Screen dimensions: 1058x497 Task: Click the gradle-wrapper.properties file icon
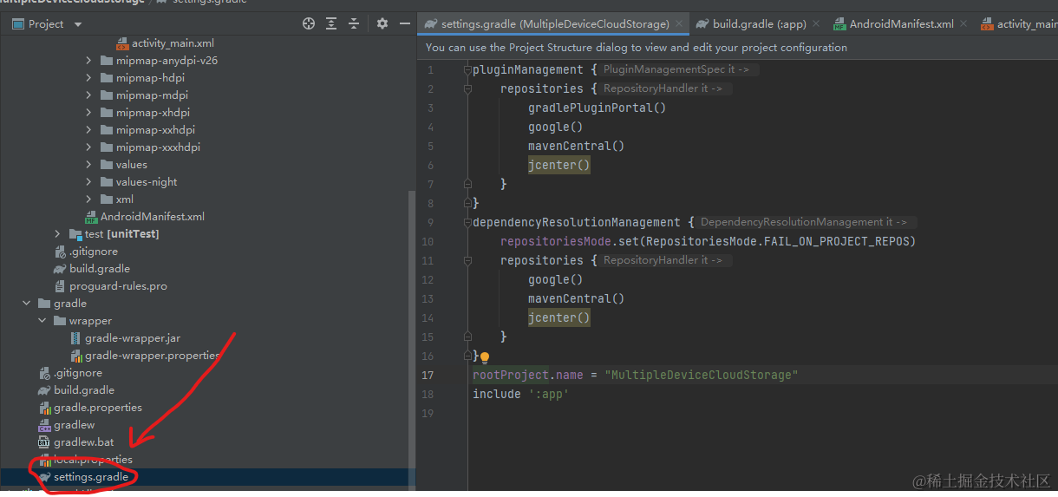(x=75, y=356)
